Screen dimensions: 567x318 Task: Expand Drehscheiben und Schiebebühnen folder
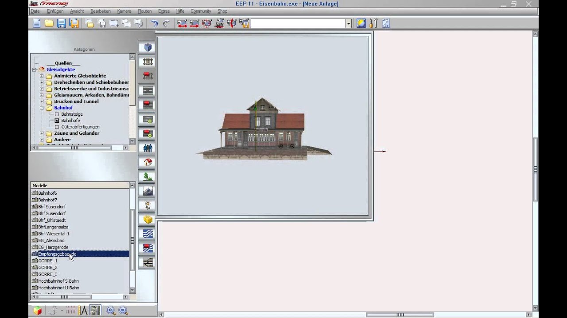[42, 82]
